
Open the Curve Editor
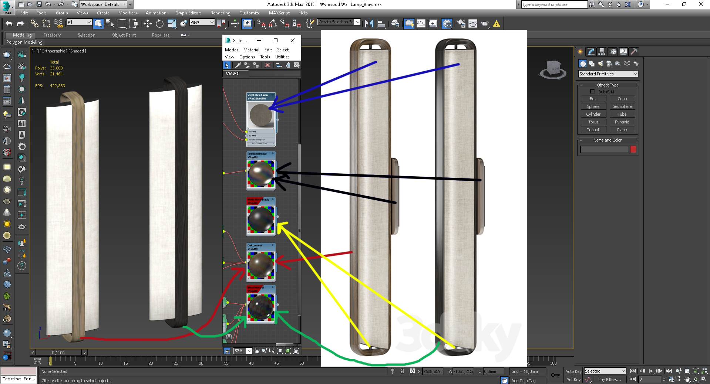click(421, 24)
